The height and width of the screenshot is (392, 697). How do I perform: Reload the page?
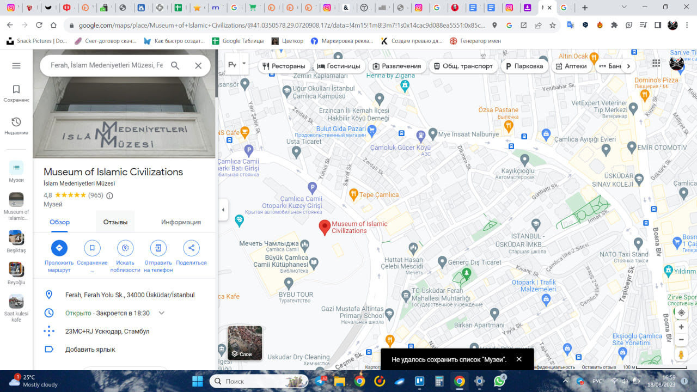pos(39,25)
